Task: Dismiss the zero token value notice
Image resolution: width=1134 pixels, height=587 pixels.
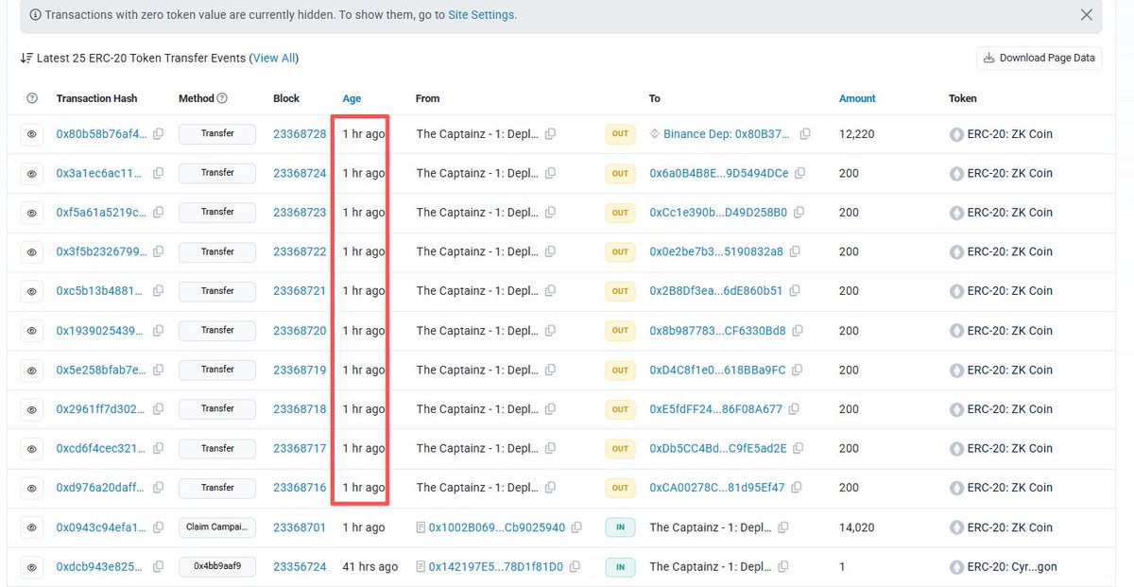Action: [x=1086, y=14]
